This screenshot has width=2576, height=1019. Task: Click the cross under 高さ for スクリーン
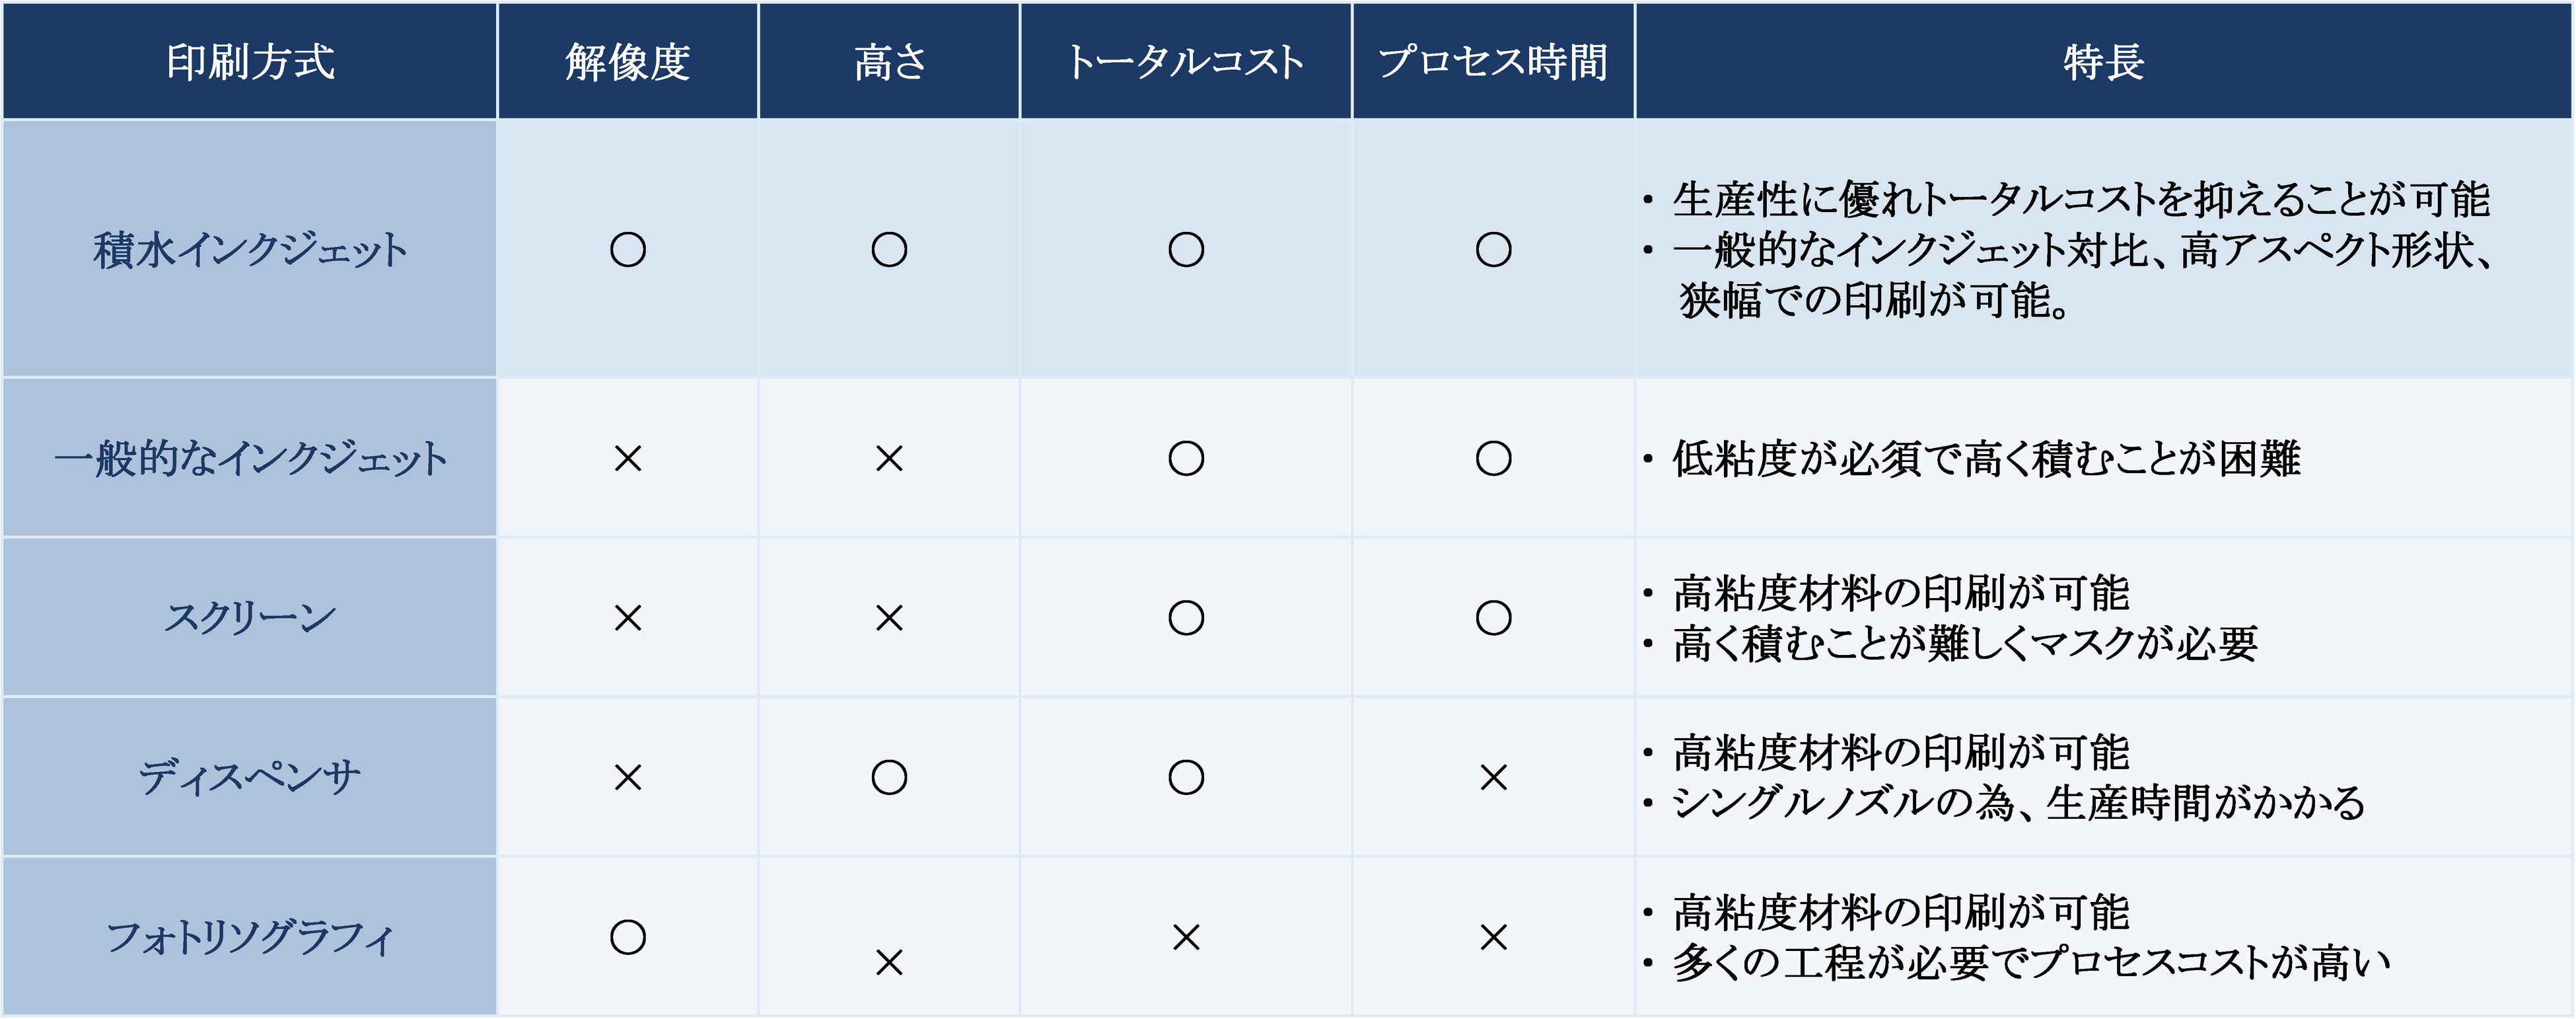889,618
